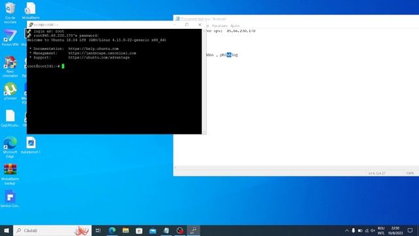Click the 'Welcome to Ubuntu 18.04 LTS' line
The image size is (419, 236).
pyautogui.click(x=96, y=40)
